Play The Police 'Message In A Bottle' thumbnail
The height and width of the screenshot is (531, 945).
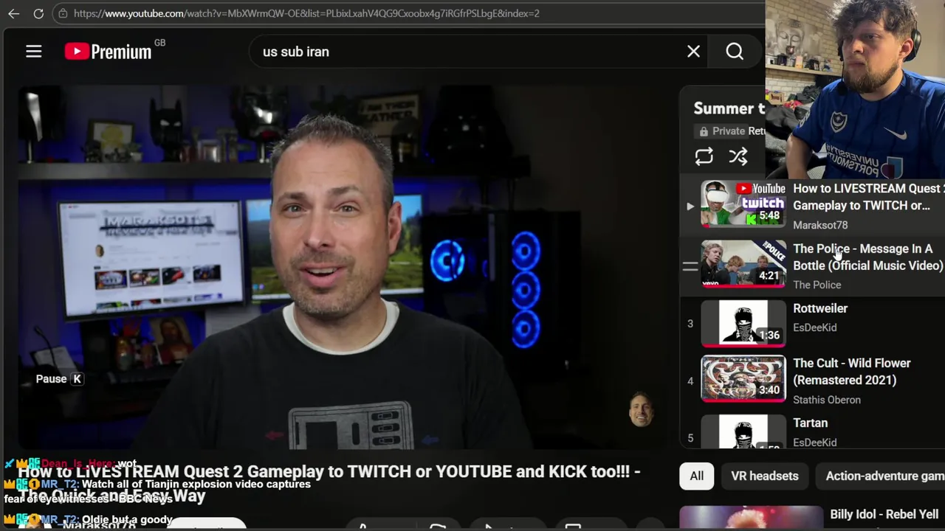(743, 263)
